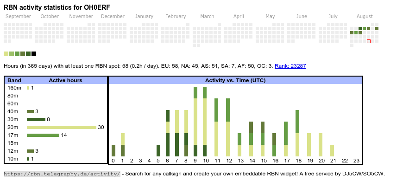Click the May month label
This screenshot has width=403, height=181.
[x=270, y=17]
